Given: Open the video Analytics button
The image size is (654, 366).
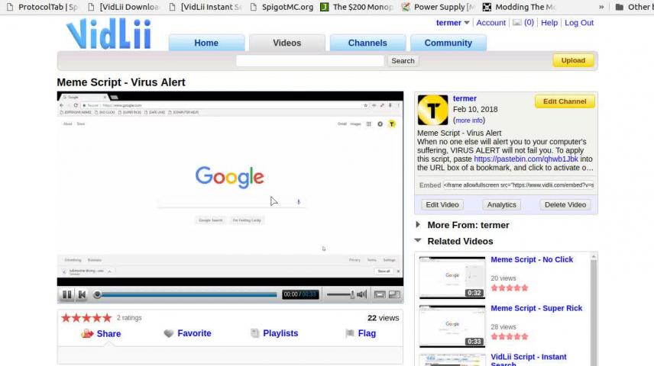Looking at the screenshot, I should [x=501, y=205].
